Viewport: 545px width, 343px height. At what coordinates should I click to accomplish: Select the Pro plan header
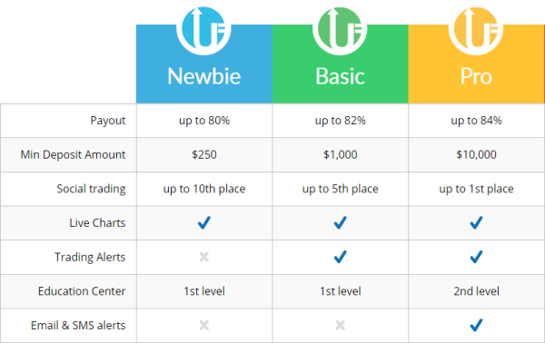476,64
